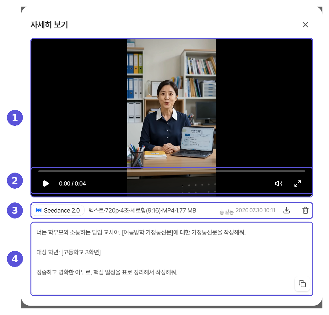Click the video progress bar
This screenshot has height=315, width=329.
click(172, 171)
